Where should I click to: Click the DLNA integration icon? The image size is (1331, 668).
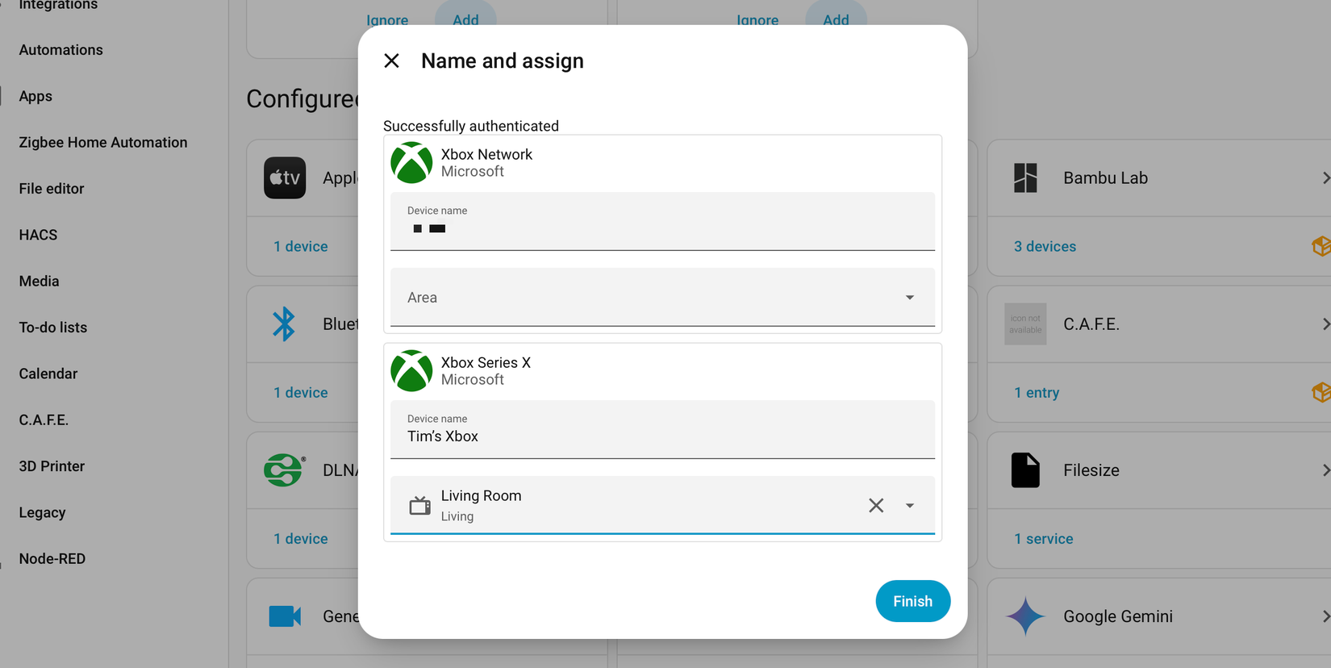tap(285, 470)
